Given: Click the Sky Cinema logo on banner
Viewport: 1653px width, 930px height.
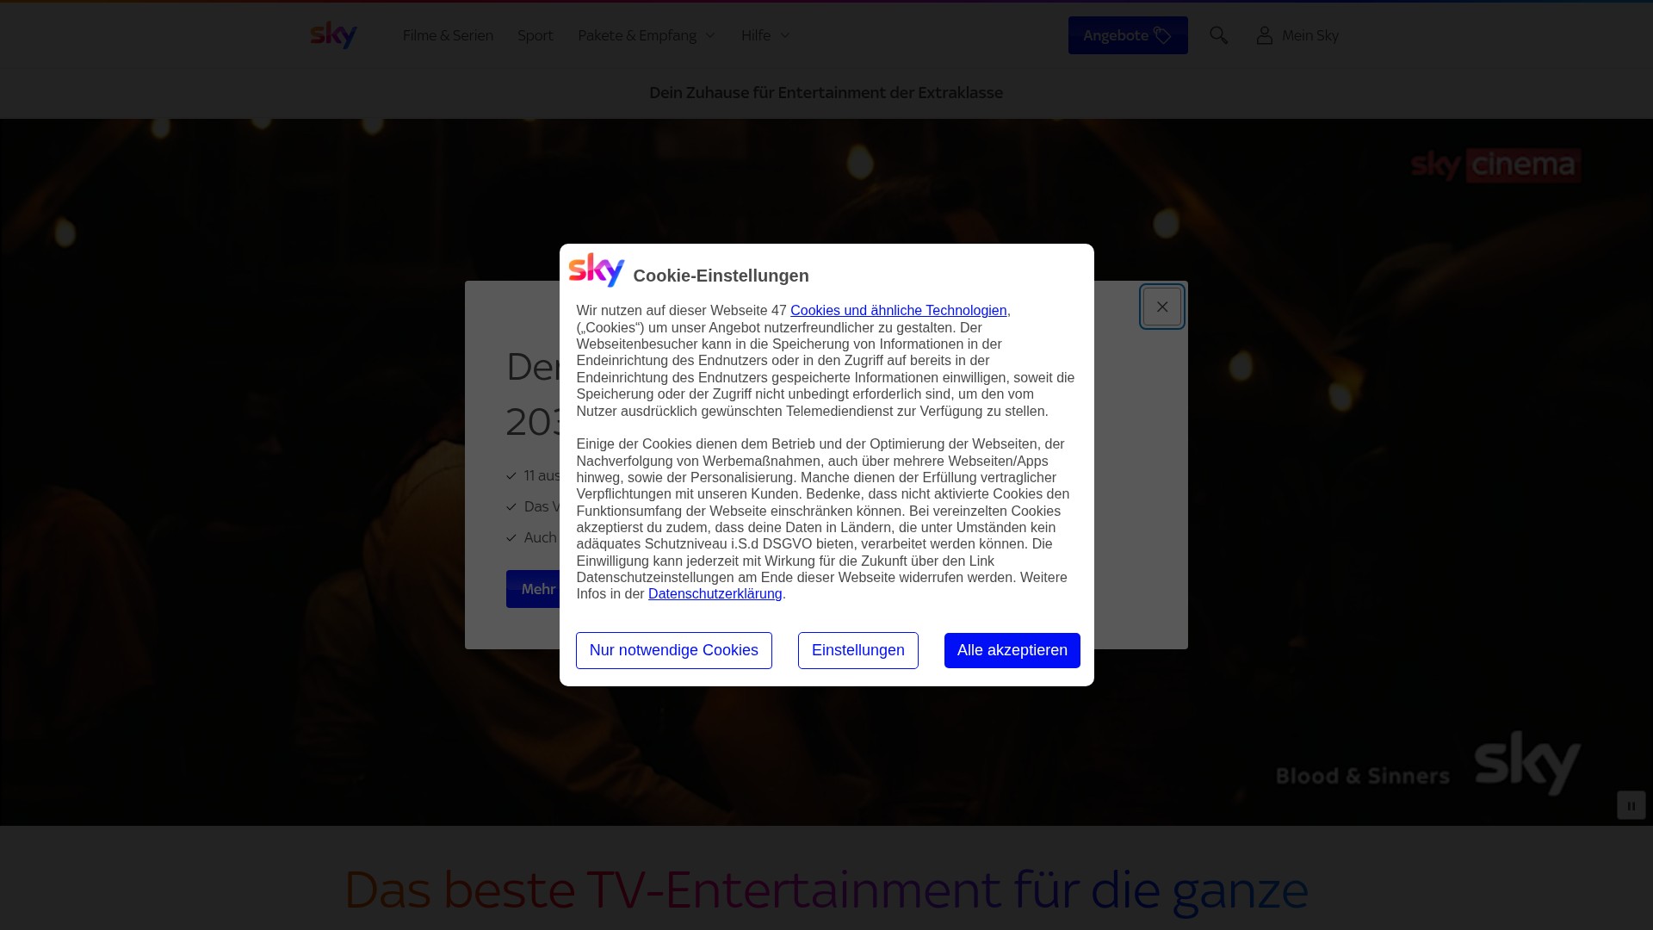Looking at the screenshot, I should click(1496, 165).
